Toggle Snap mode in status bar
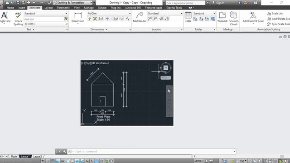 pos(48,161)
